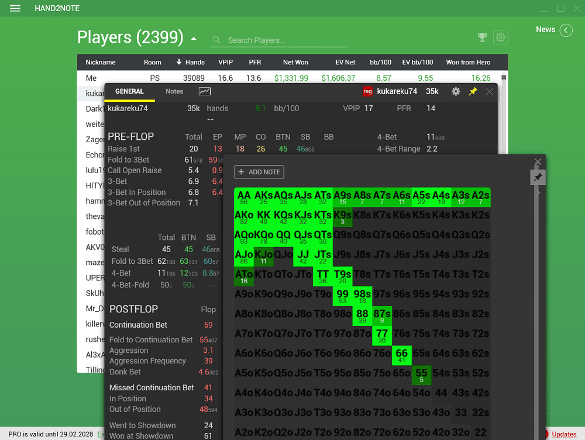Click the 4-Bet-Fold stat label
This screenshot has height=440, width=585.
point(130,285)
